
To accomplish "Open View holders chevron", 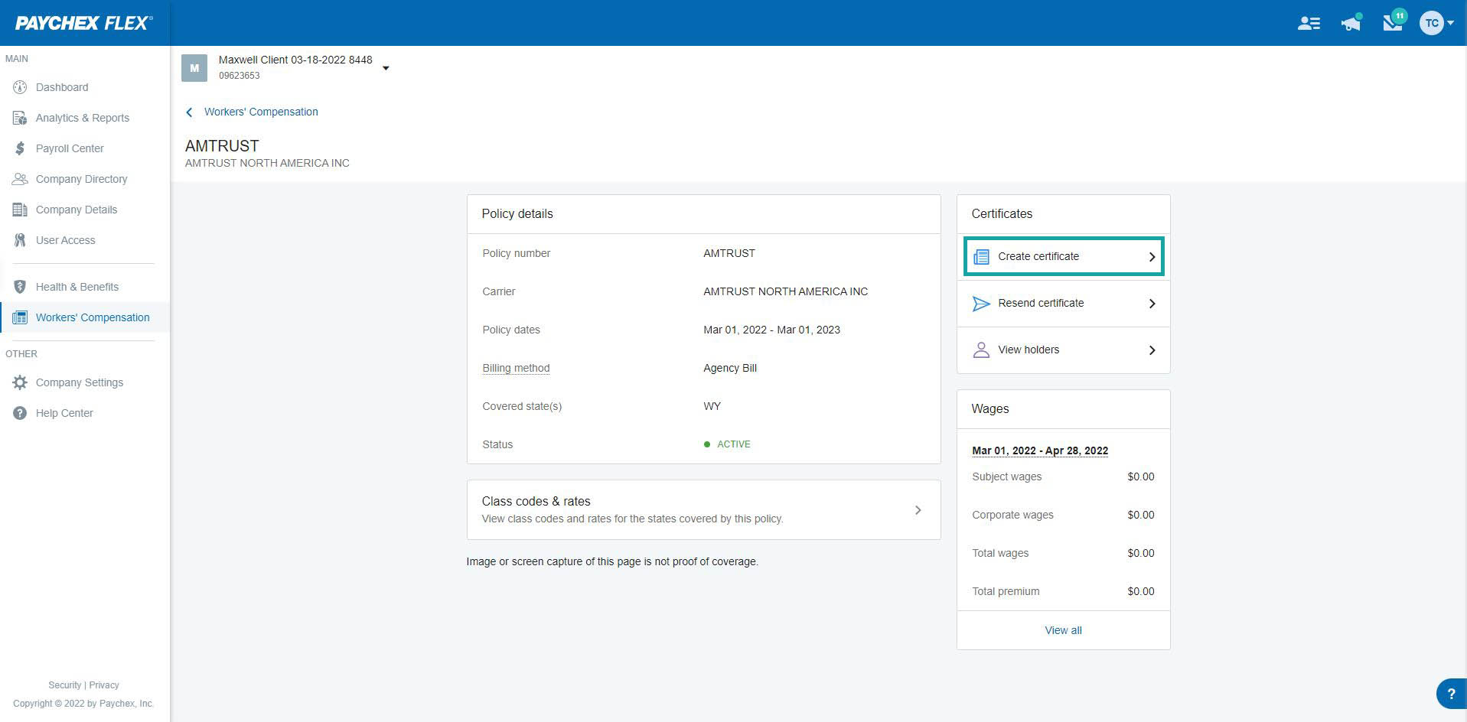I will point(1152,350).
